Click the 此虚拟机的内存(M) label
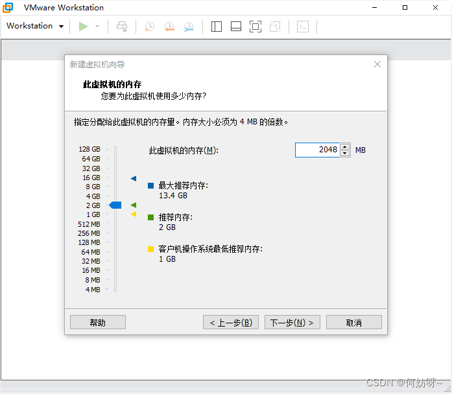 click(184, 150)
